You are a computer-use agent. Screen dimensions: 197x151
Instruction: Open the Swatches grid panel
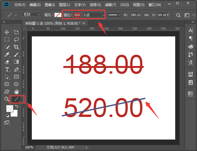(190, 94)
